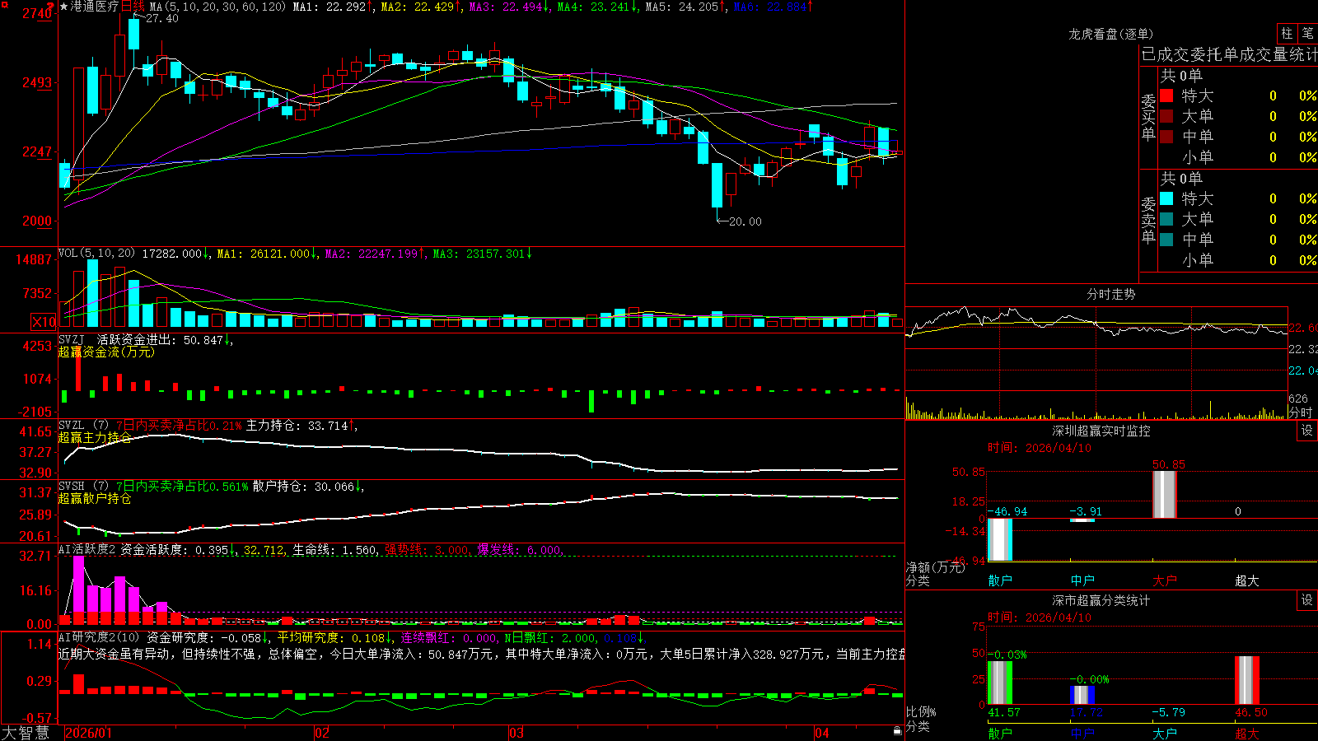
Task: Click the star icon beside 港通医疗
Action: pyautogui.click(x=64, y=7)
